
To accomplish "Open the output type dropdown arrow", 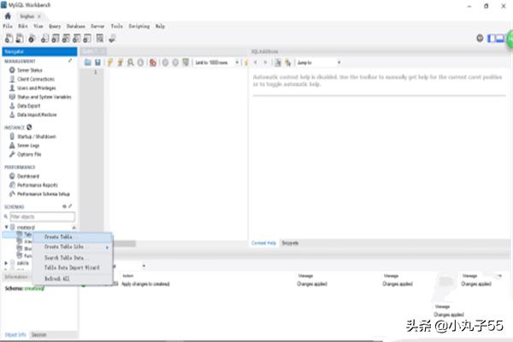I will 144,266.
